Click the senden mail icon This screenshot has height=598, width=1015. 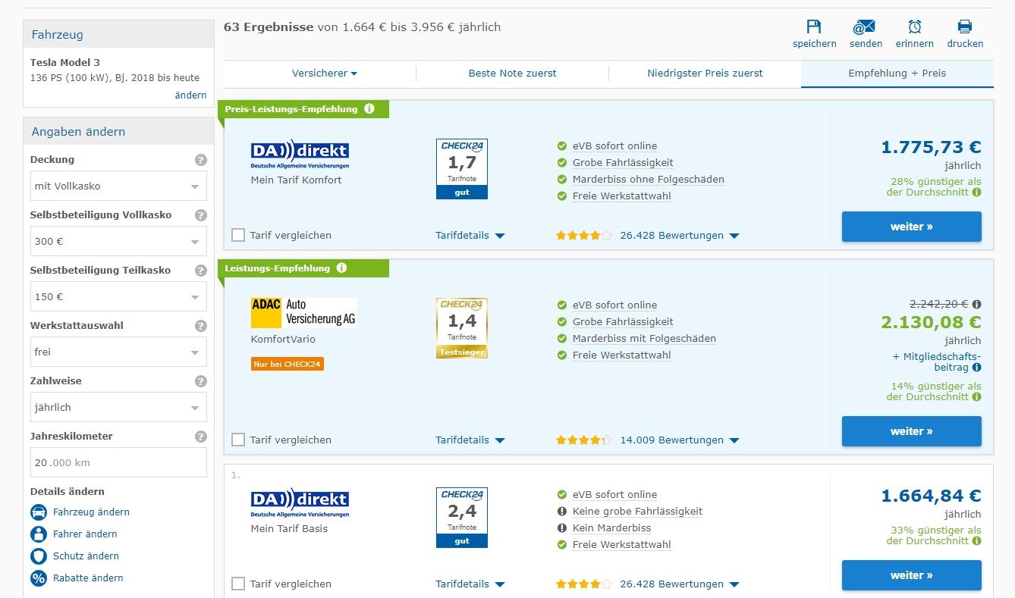pos(864,27)
